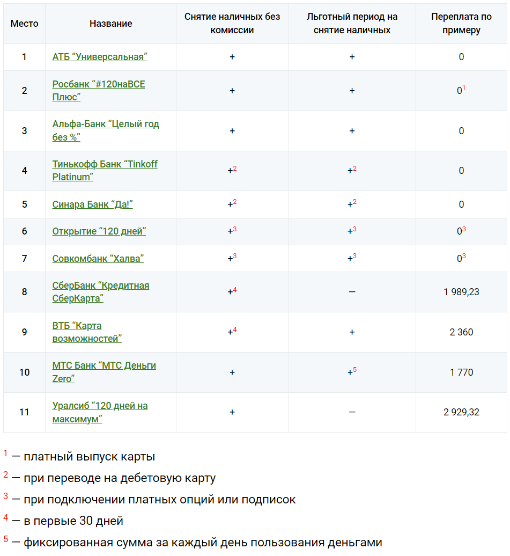Open Уралсиб "120 дней на максимум" link
This screenshot has height=556, width=510.
(100, 412)
